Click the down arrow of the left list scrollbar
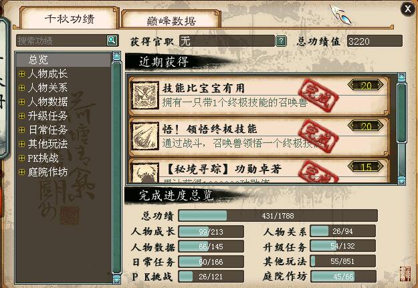This screenshot has width=418, height=288. 116,279
